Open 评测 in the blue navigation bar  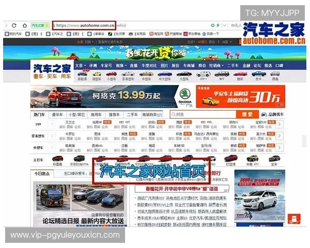pyautogui.click(x=92, y=66)
